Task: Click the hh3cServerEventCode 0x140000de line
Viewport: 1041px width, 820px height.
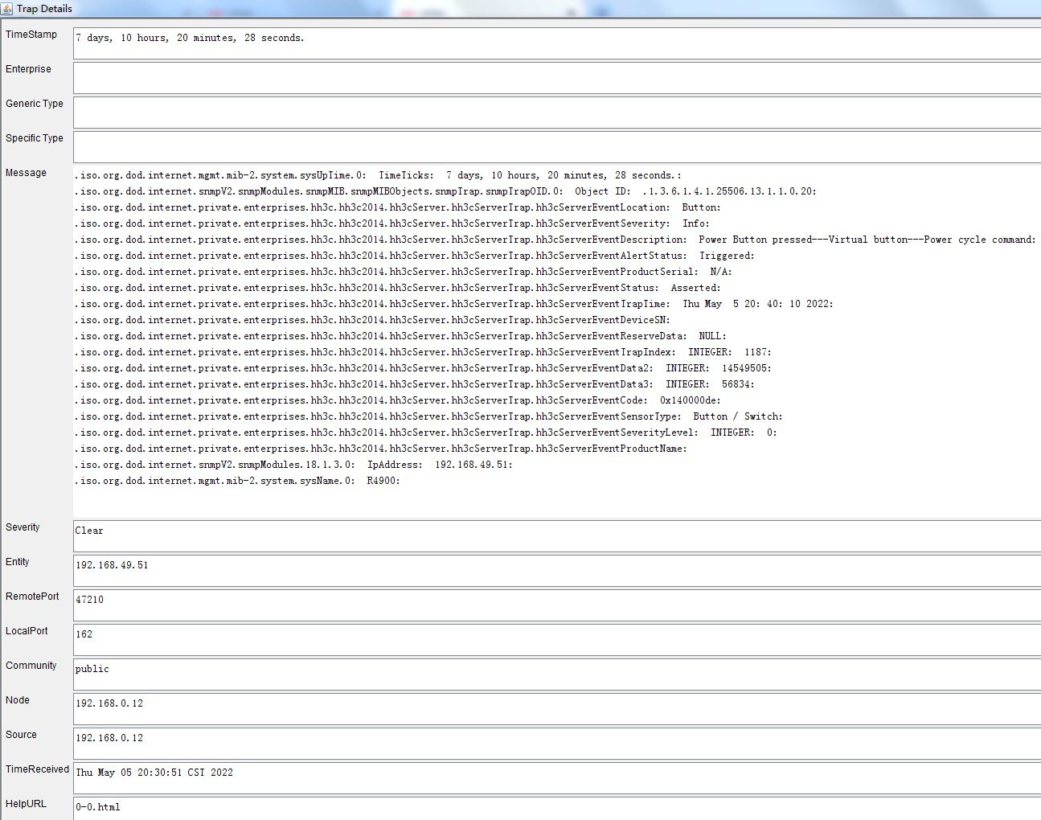Action: [x=398, y=400]
